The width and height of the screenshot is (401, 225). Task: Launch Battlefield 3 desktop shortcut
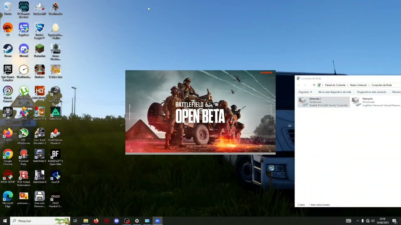(x=39, y=156)
